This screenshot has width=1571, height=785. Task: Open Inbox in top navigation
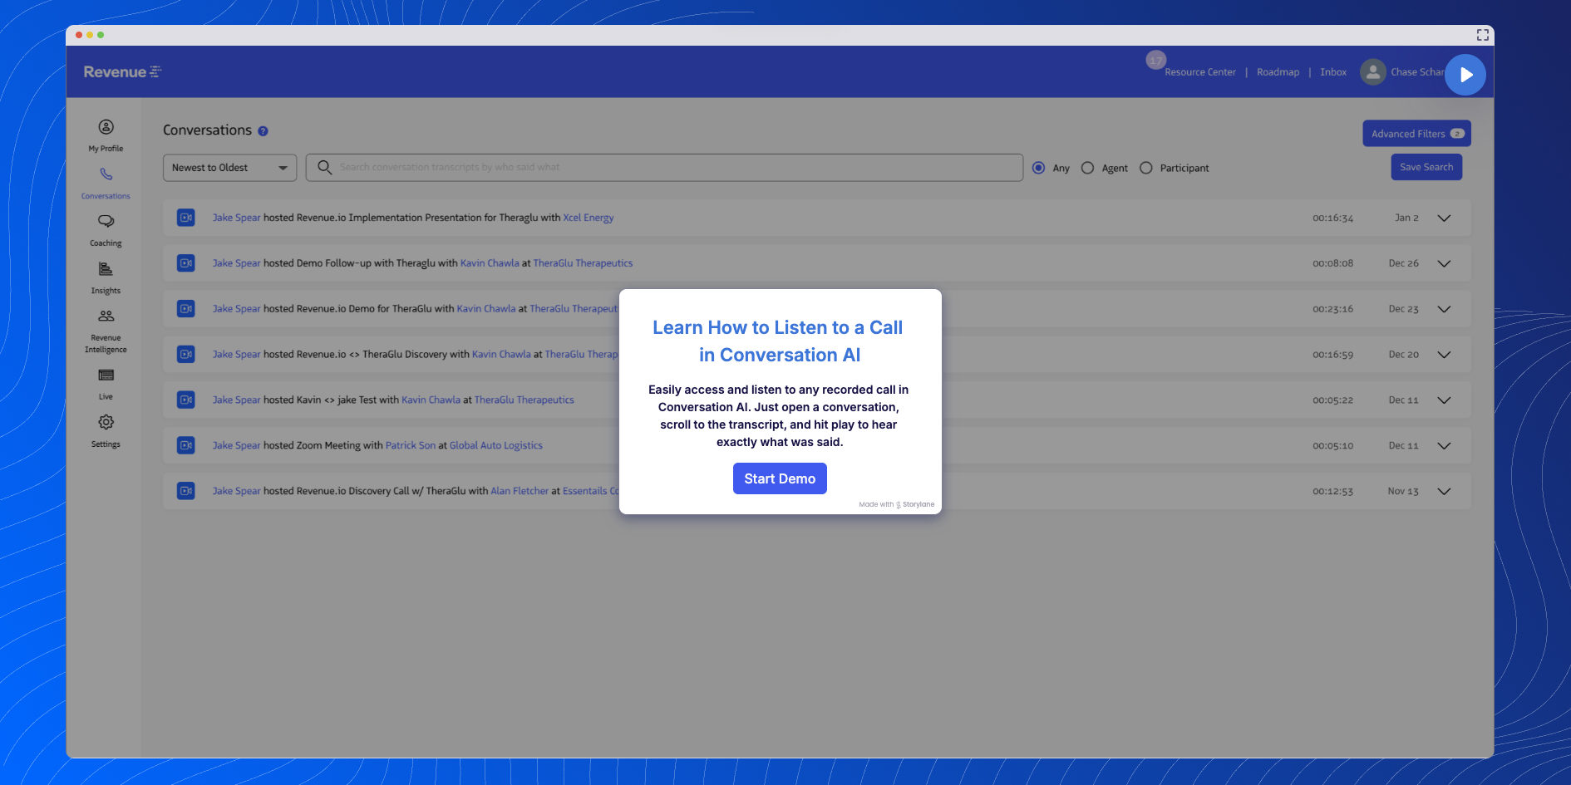(1333, 72)
